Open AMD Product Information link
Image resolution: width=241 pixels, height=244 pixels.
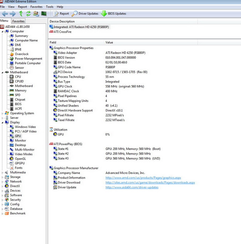[x=143, y=178]
